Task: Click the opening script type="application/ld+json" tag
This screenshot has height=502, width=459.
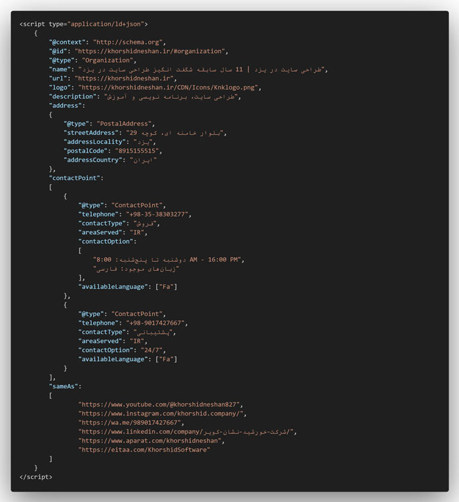Action: coord(84,24)
